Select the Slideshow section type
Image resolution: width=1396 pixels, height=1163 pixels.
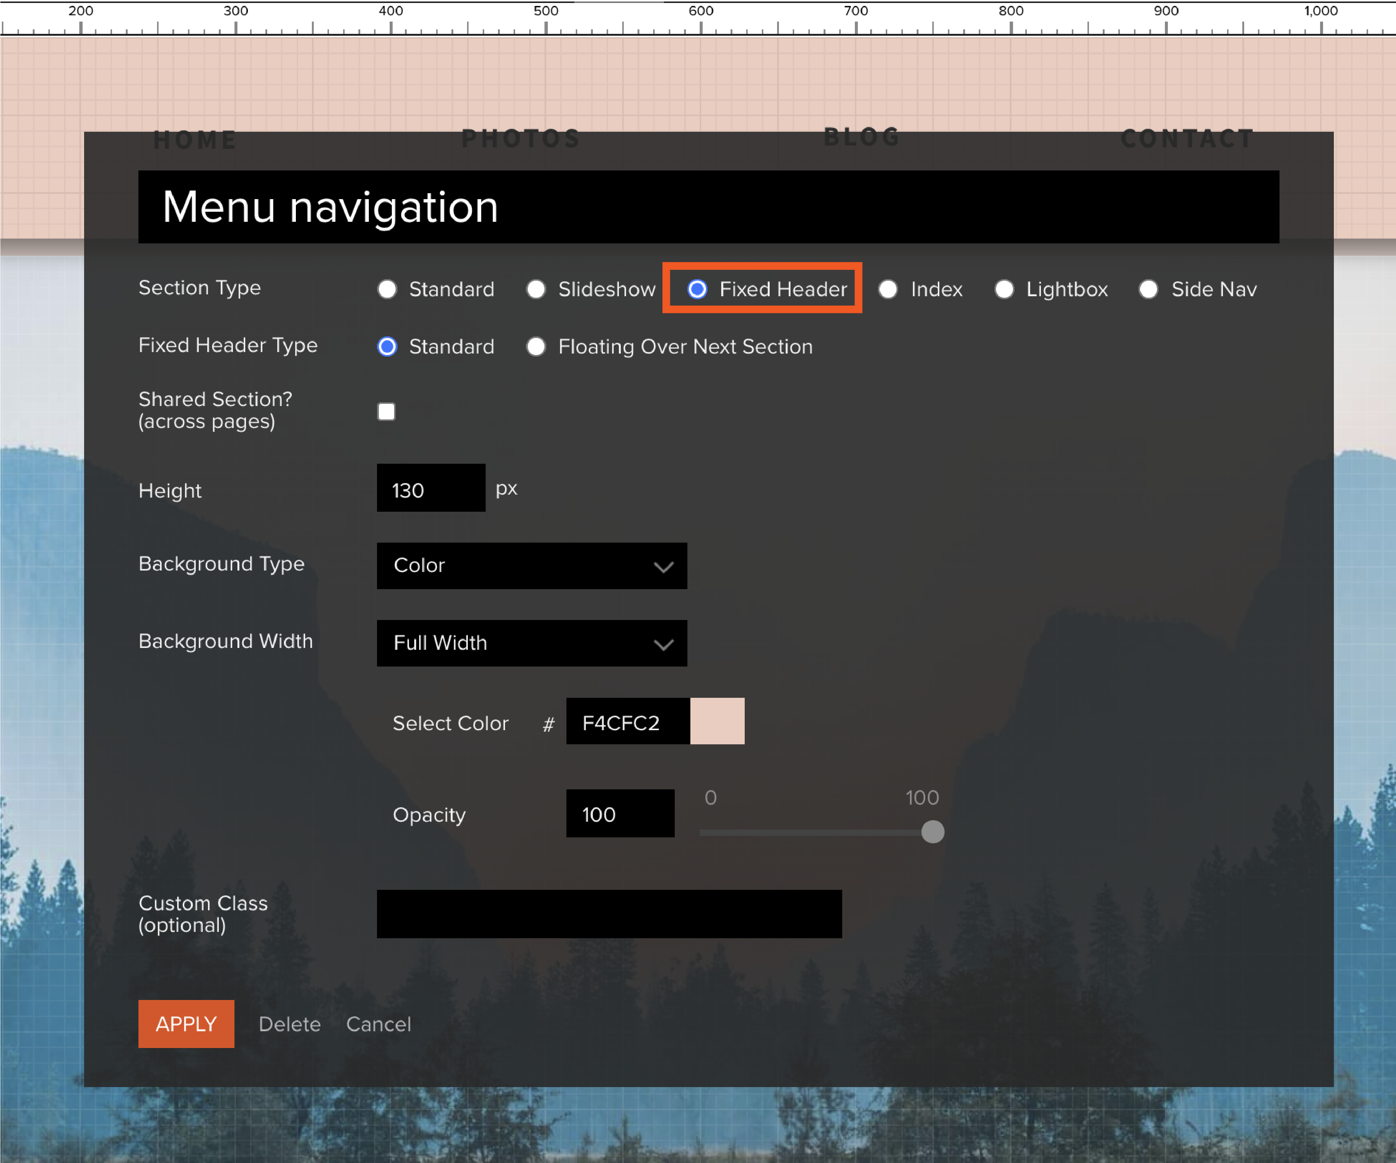(536, 290)
